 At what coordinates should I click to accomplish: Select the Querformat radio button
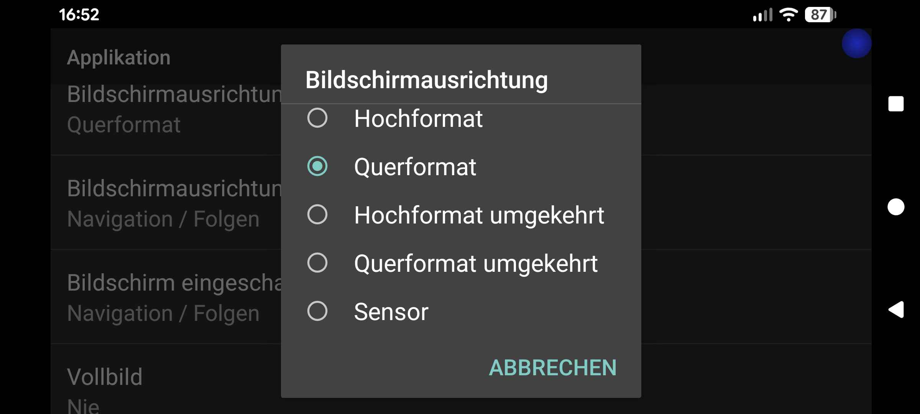pyautogui.click(x=317, y=166)
